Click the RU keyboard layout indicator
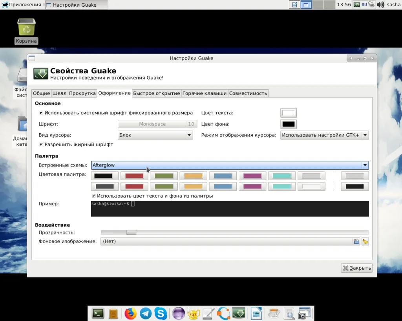Viewport: 402px width, 321px height. (x=364, y=5)
